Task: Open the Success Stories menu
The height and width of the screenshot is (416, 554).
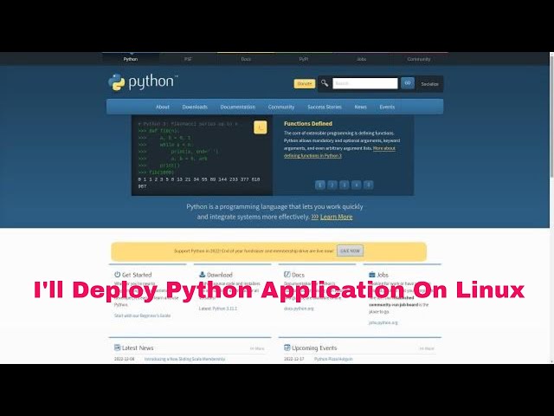Action: (325, 107)
